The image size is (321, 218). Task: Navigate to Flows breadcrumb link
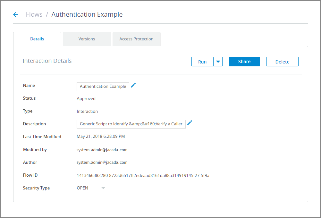point(34,14)
